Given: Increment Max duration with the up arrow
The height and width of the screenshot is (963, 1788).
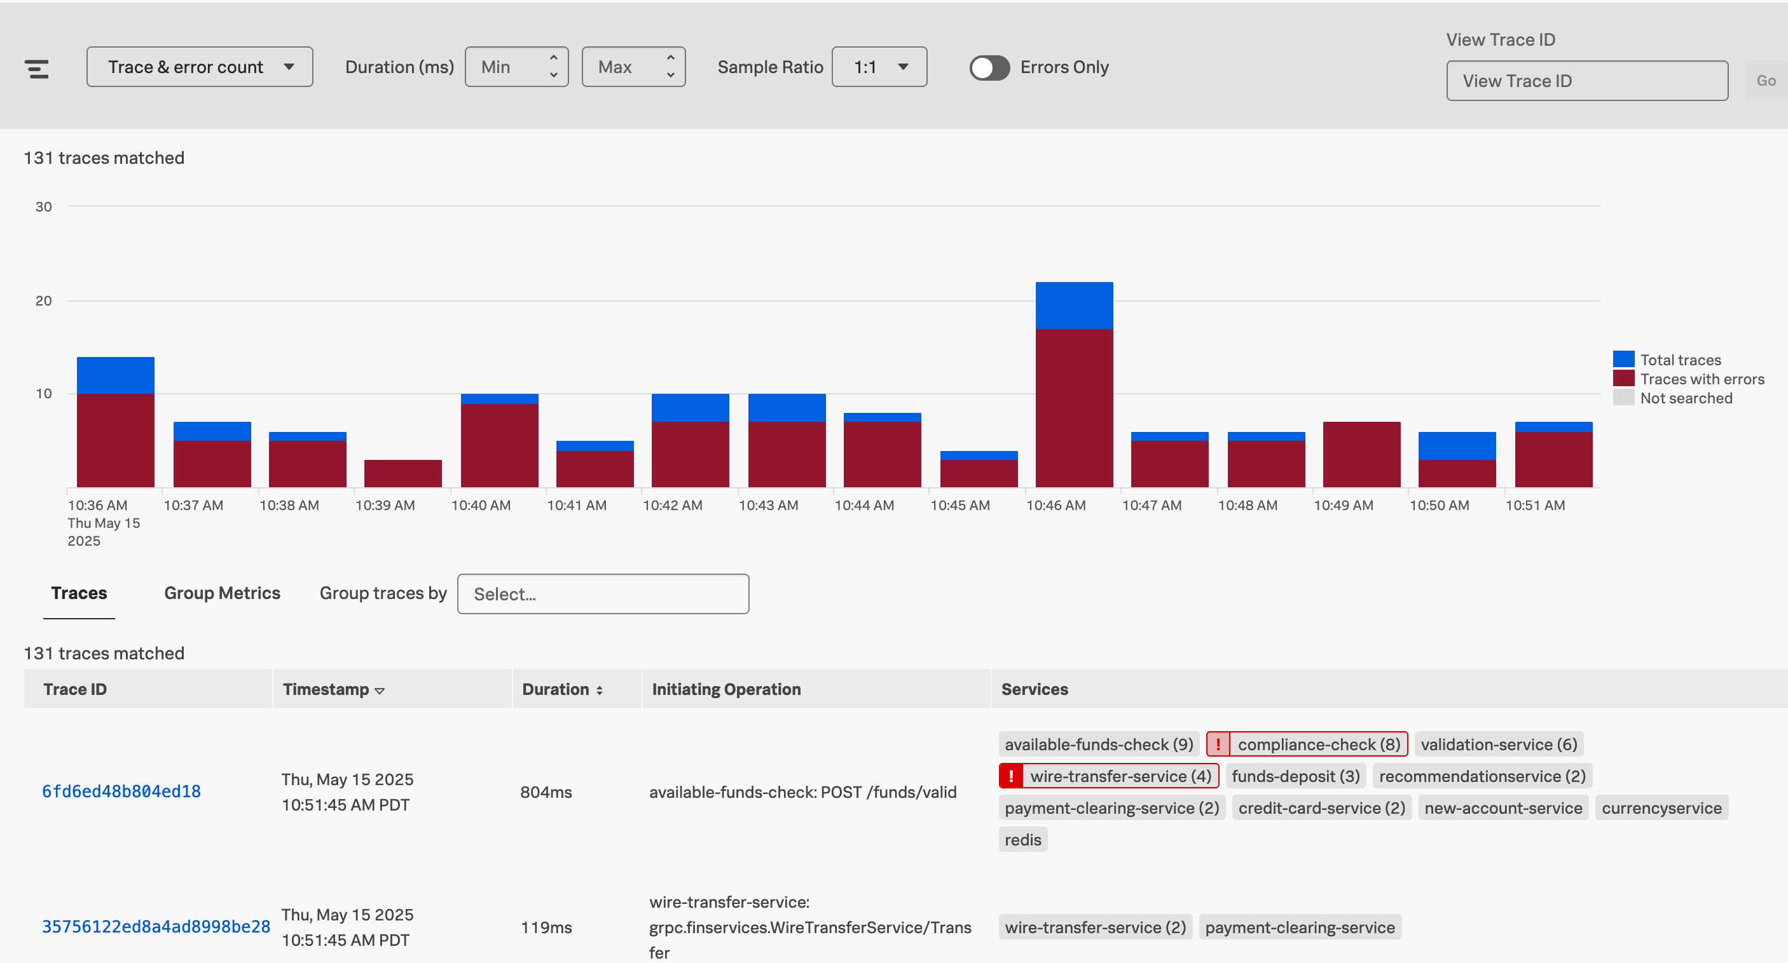Looking at the screenshot, I should coord(670,58).
